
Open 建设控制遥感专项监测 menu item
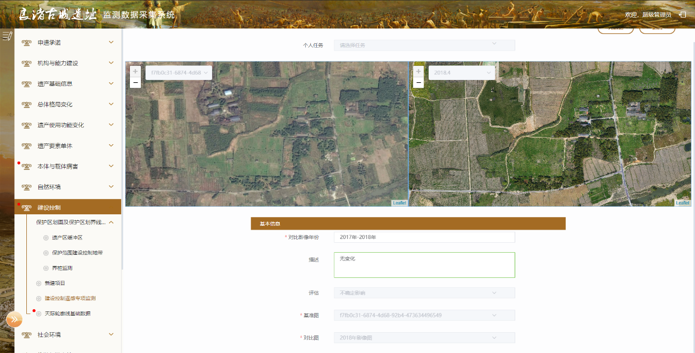(x=70, y=298)
